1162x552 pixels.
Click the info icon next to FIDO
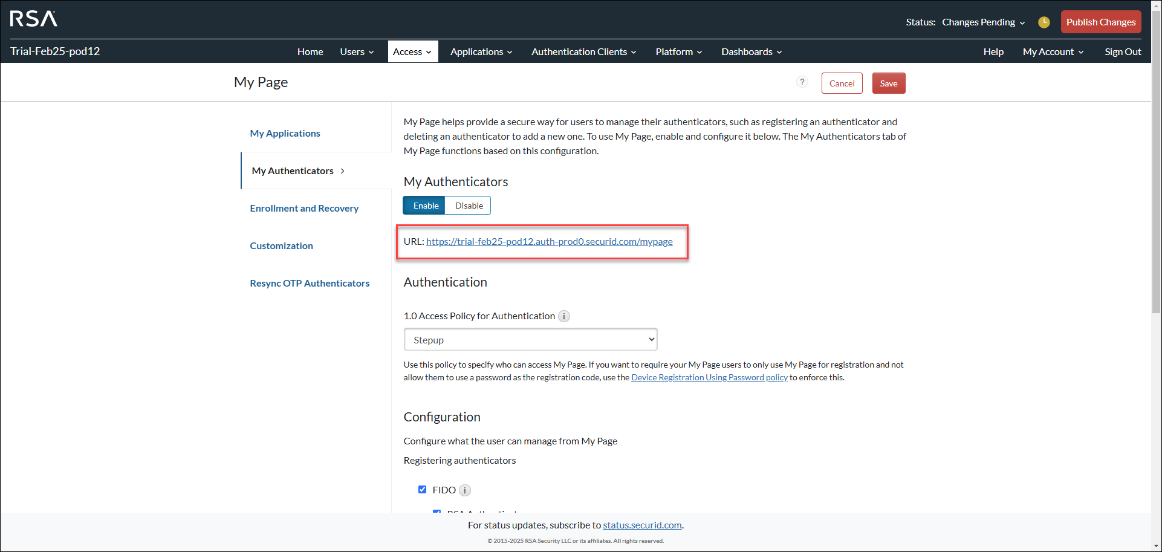click(x=464, y=490)
